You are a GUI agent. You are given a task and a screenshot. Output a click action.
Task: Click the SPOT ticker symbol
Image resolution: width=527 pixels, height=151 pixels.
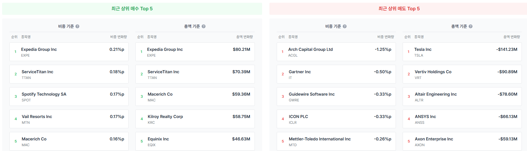click(x=26, y=100)
